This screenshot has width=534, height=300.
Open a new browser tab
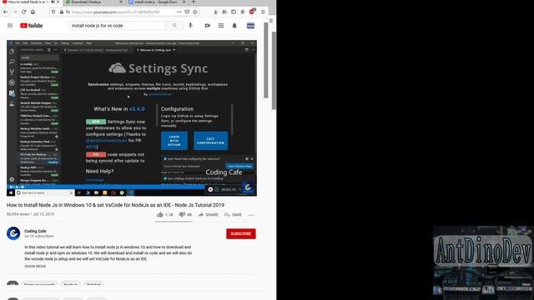click(194, 2)
